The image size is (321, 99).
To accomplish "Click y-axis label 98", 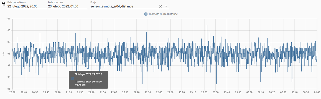I will [9, 54].
